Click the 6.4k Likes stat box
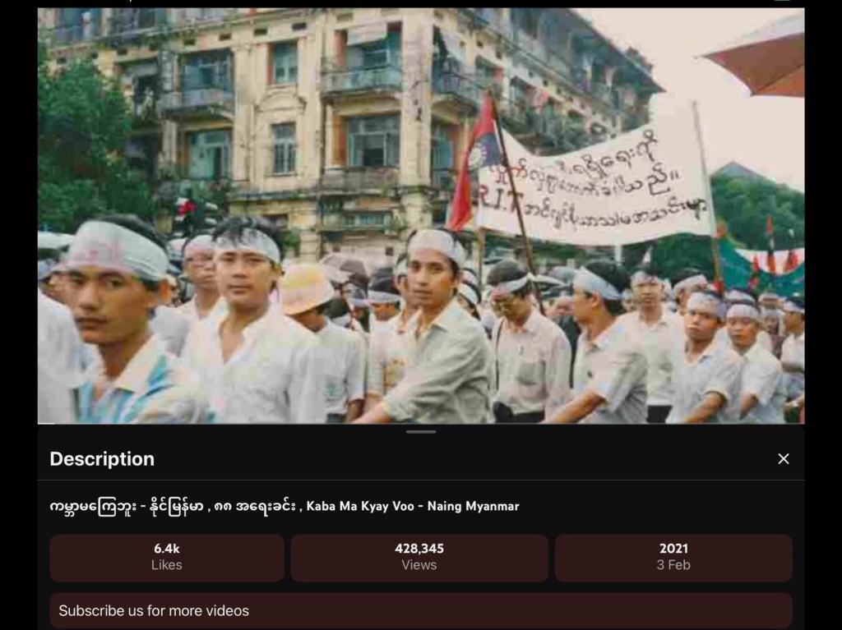This screenshot has width=842, height=630. pos(167,557)
